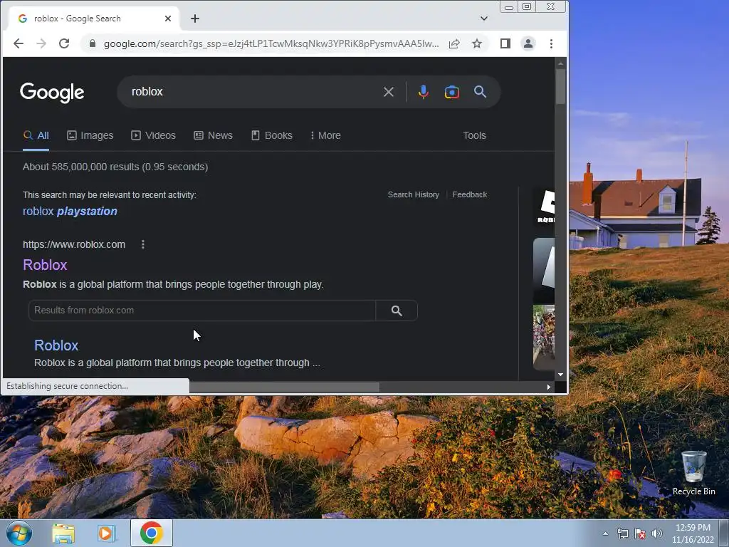Open Search History link
Image resolution: width=729 pixels, height=547 pixels.
pyautogui.click(x=414, y=194)
